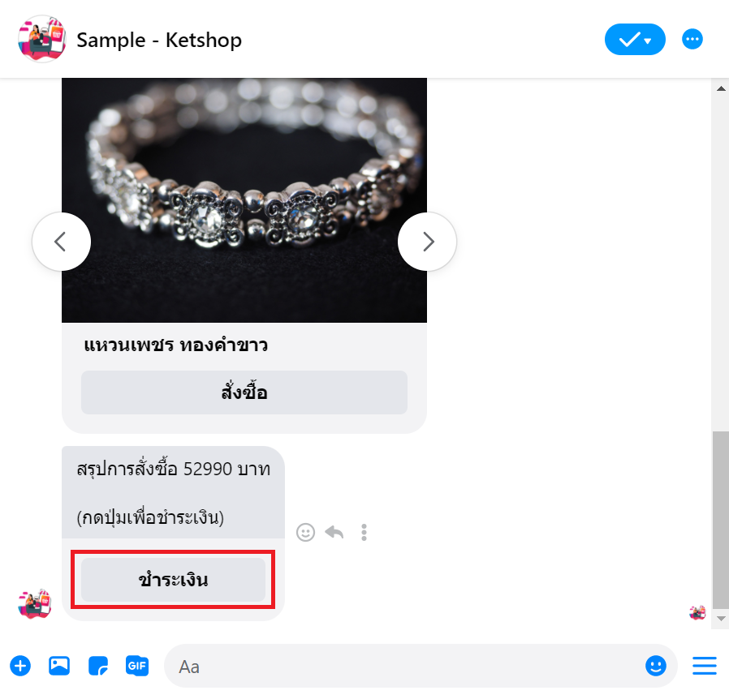This screenshot has width=729, height=699.
Task: Click the สั่งซื้อ order button
Action: 244,392
